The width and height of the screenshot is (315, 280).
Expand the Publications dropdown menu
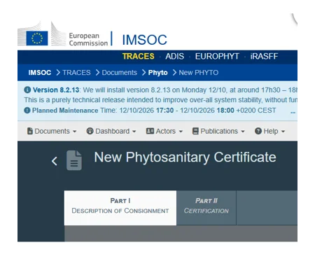click(x=218, y=131)
